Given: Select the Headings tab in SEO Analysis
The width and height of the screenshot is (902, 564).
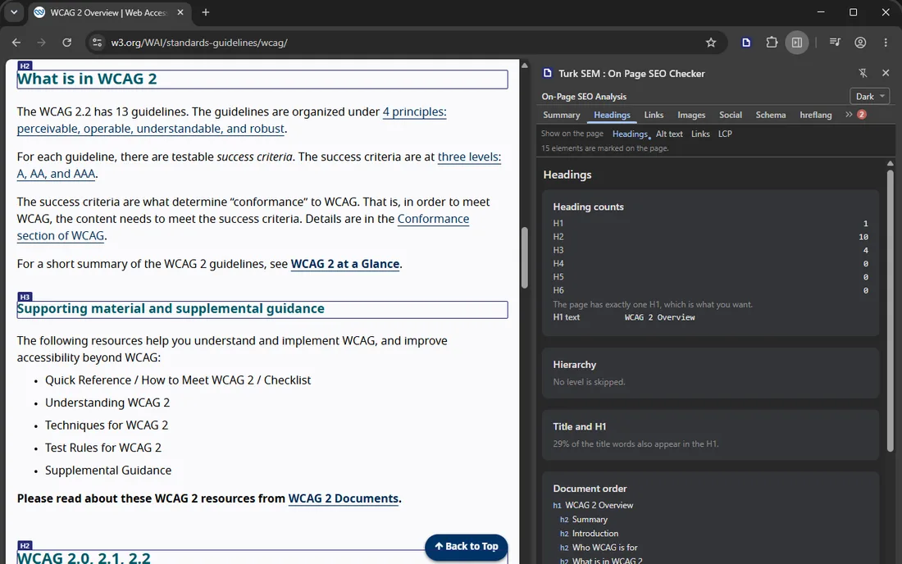Looking at the screenshot, I should click(x=612, y=115).
